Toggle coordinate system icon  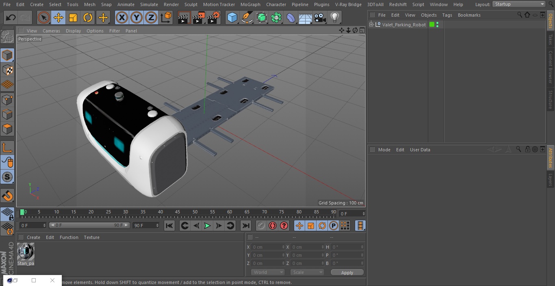coord(166,17)
